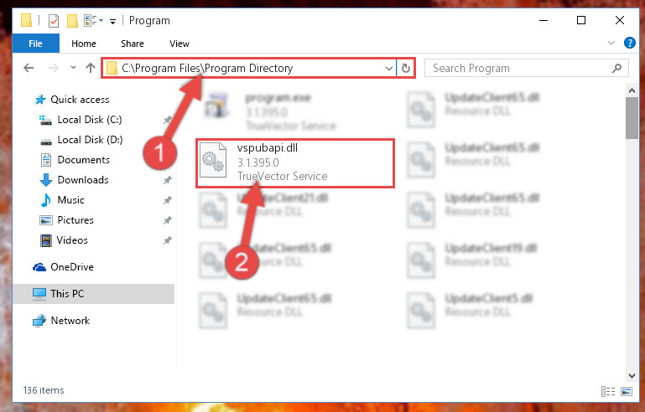Open the File menu tab

click(35, 44)
